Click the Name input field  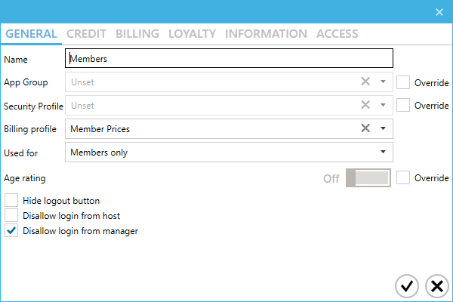point(229,58)
